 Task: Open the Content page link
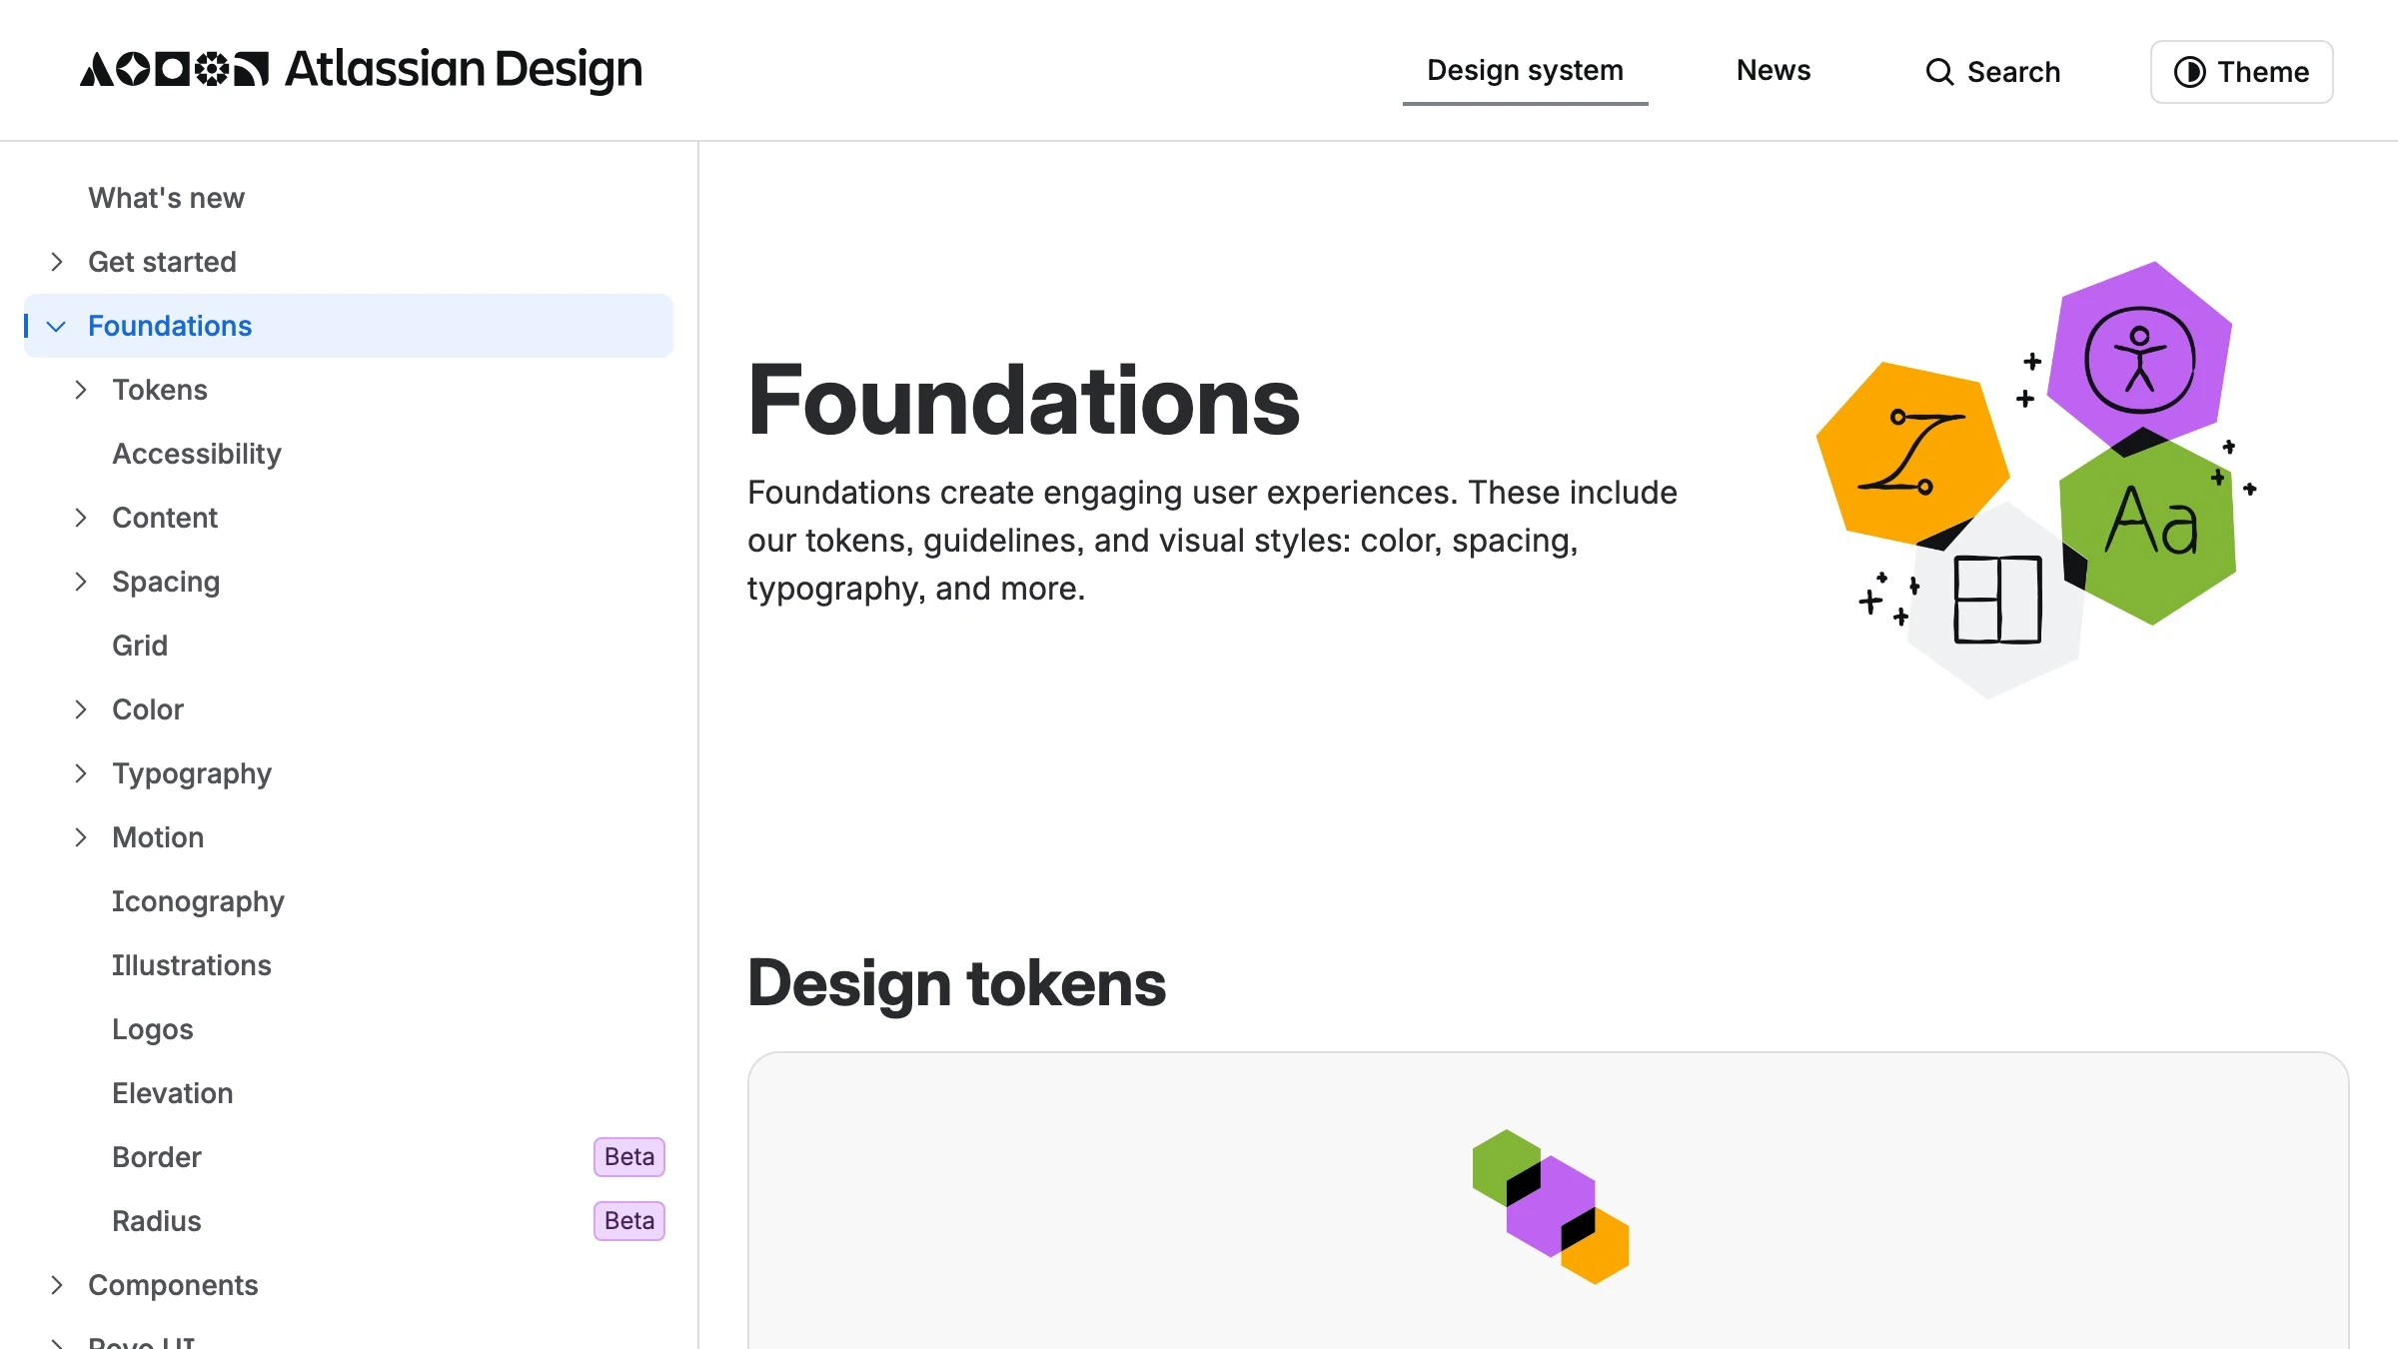(x=165, y=518)
